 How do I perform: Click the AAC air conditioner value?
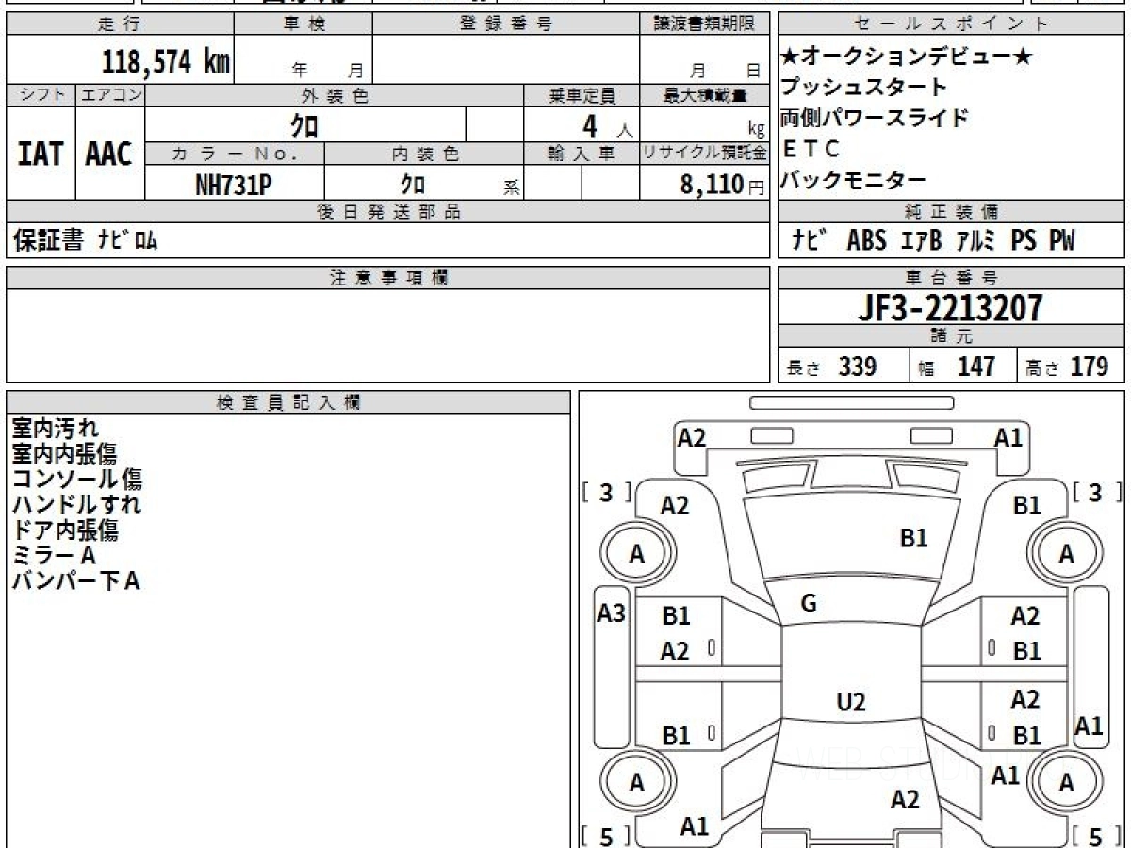click(109, 154)
